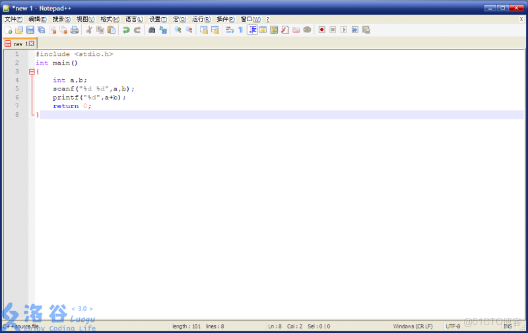Click the UTF-8 encoding status field

tap(453, 326)
